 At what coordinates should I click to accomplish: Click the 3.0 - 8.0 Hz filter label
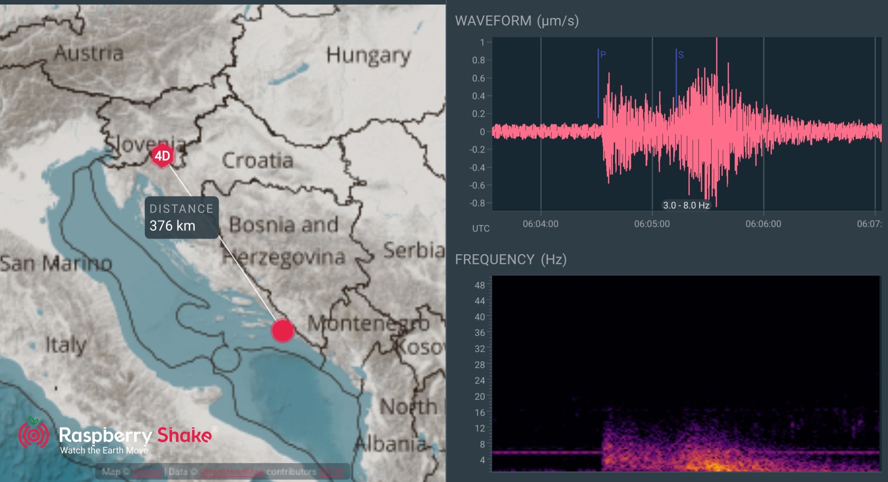pyautogui.click(x=686, y=205)
